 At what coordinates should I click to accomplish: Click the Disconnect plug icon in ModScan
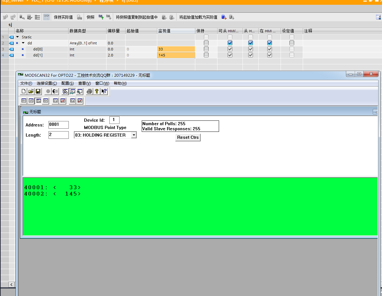[x=55, y=92]
